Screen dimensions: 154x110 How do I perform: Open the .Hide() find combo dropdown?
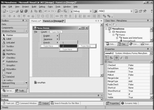point(132,11)
